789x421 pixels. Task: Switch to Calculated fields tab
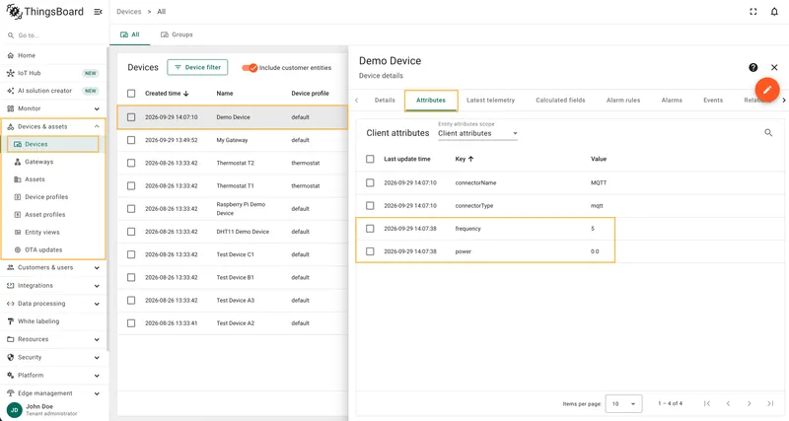point(560,101)
